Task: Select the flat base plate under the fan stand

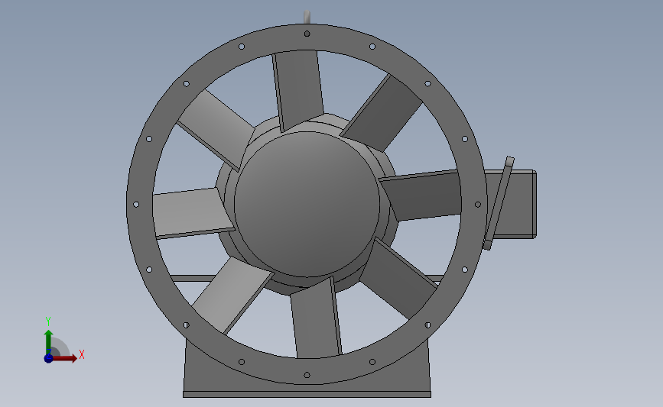Action: [x=307, y=394]
